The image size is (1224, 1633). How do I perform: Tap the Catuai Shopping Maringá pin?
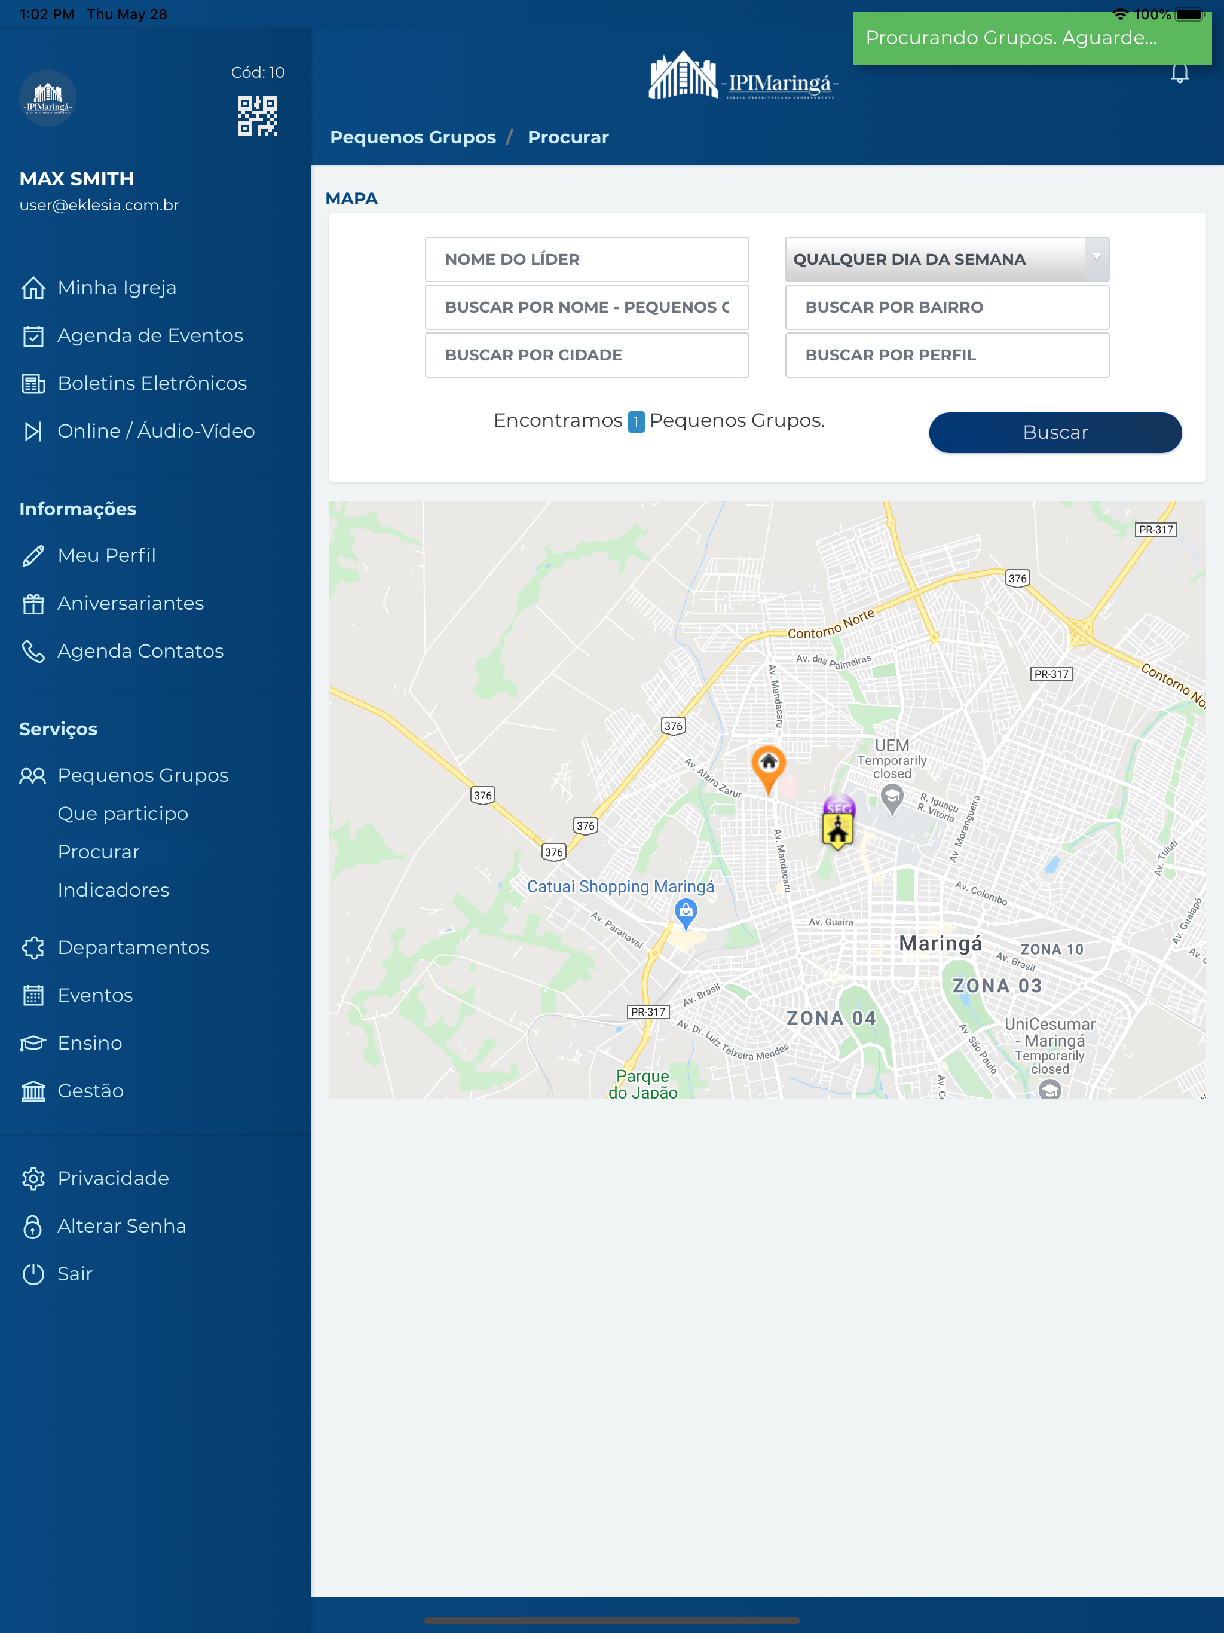(x=686, y=914)
